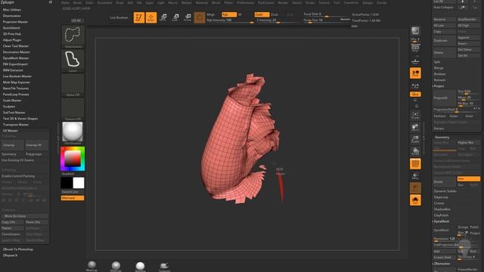Screen dimensions: 484x272
Task: Expand the Transpose Master plugin
Action: click(16, 125)
